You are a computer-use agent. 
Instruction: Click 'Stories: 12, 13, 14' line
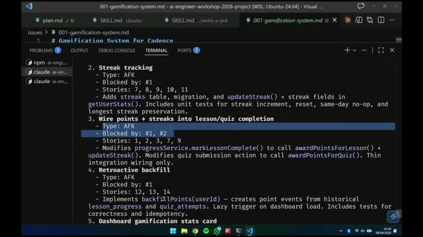[136, 192]
